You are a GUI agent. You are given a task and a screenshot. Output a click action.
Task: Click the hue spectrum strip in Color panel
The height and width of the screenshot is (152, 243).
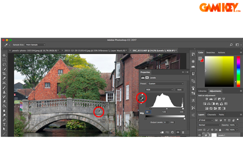[x=238, y=71]
